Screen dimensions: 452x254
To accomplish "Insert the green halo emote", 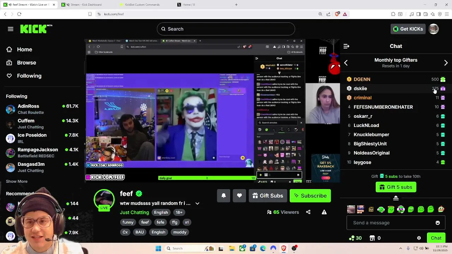I will pyautogui.click(x=391, y=210).
